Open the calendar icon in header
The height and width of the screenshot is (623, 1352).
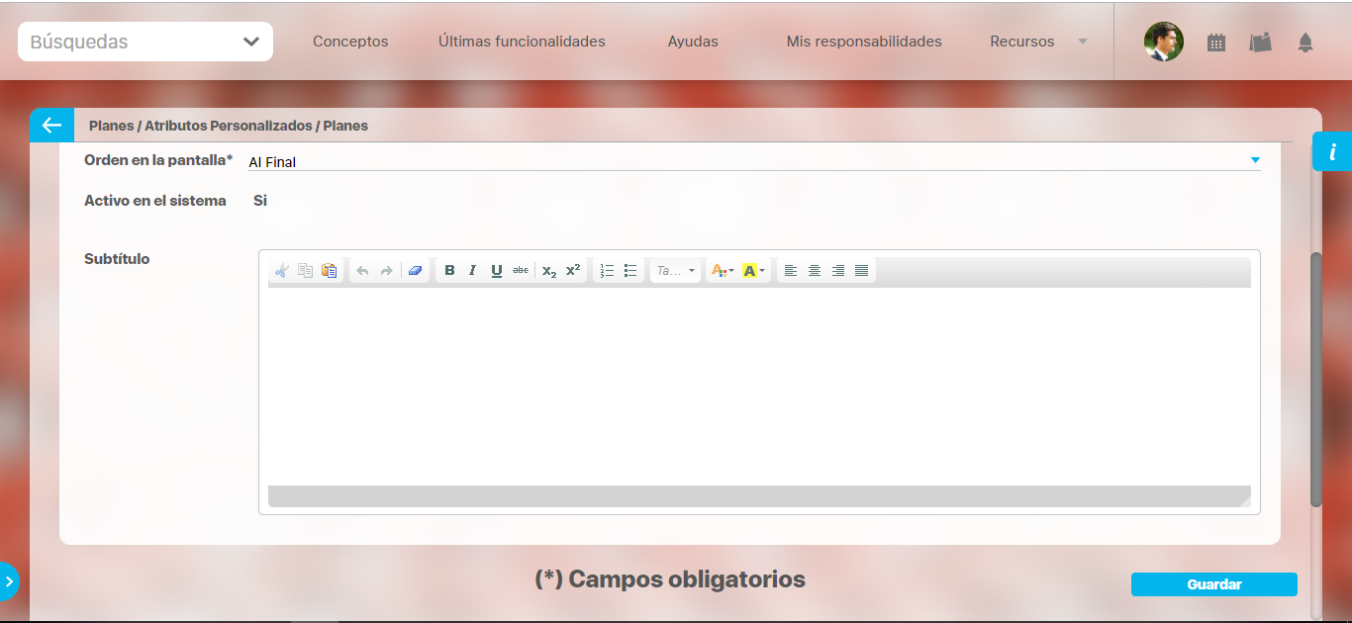[x=1216, y=43]
